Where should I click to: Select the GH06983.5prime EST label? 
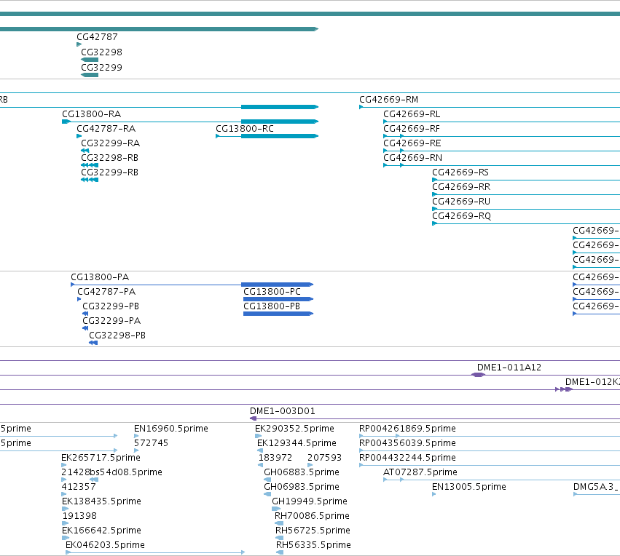[302, 488]
